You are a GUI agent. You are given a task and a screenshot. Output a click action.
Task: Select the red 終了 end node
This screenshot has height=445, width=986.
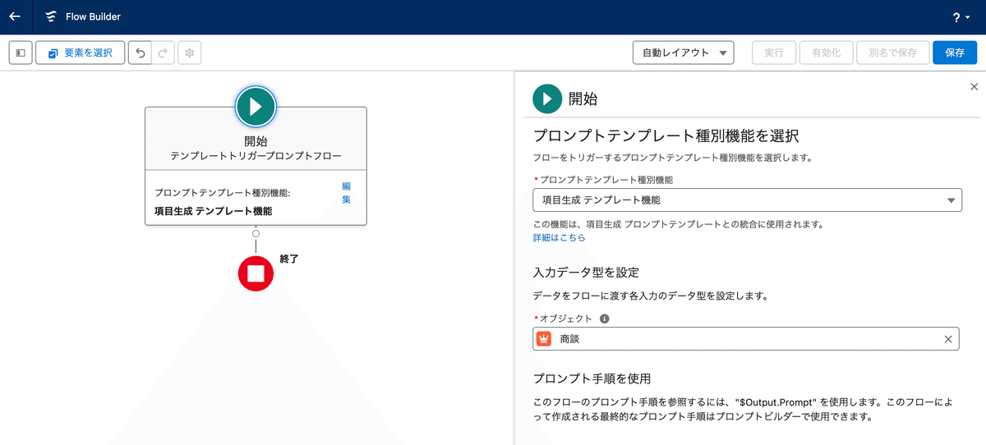(256, 273)
